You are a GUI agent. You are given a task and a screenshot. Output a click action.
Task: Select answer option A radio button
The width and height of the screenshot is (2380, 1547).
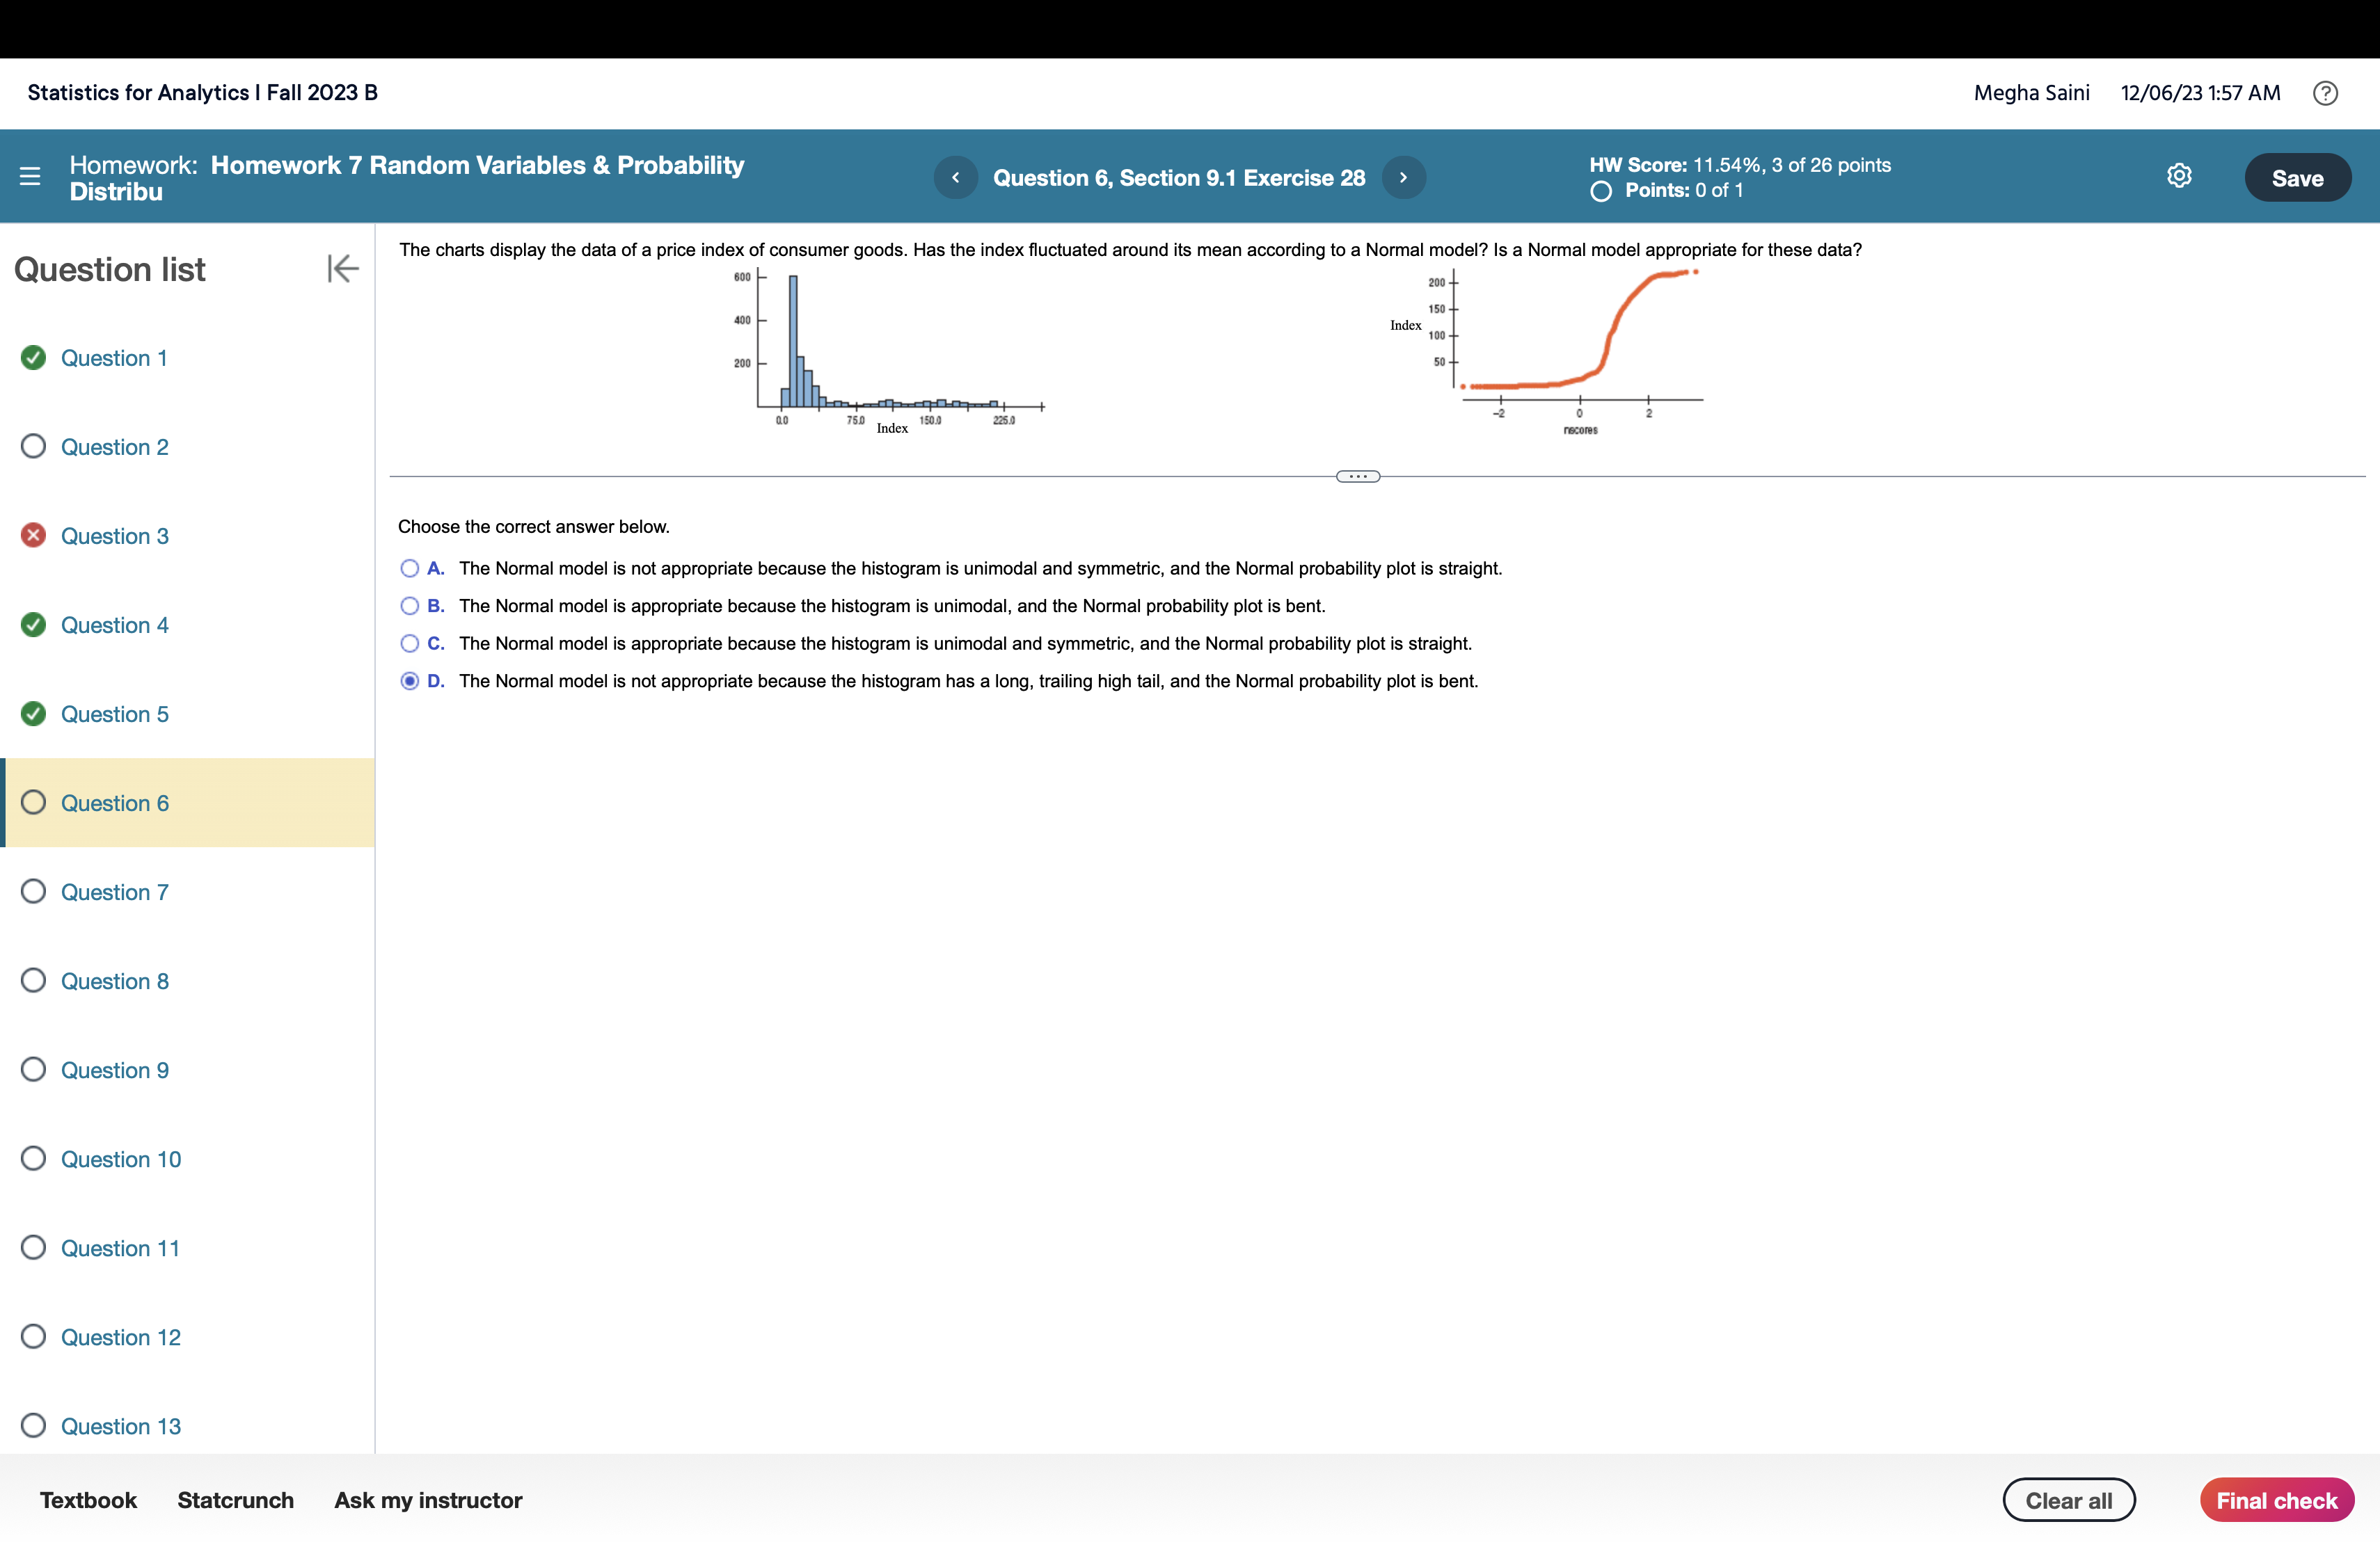click(x=409, y=568)
